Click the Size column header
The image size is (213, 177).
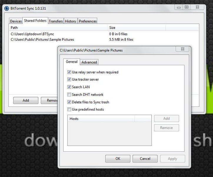click(137, 28)
